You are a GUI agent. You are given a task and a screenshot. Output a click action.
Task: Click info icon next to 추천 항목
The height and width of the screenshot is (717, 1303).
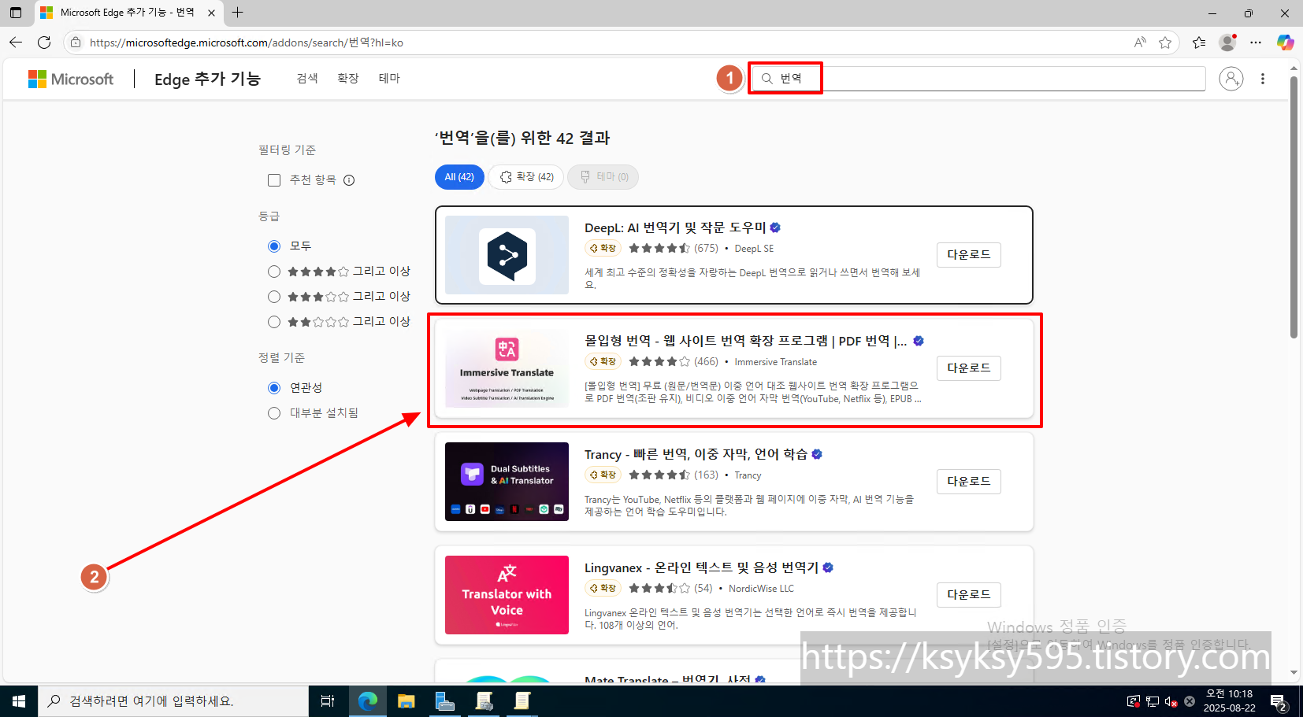click(349, 180)
